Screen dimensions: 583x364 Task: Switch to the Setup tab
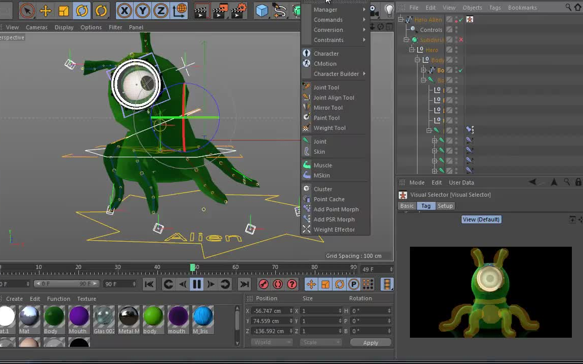pos(445,206)
